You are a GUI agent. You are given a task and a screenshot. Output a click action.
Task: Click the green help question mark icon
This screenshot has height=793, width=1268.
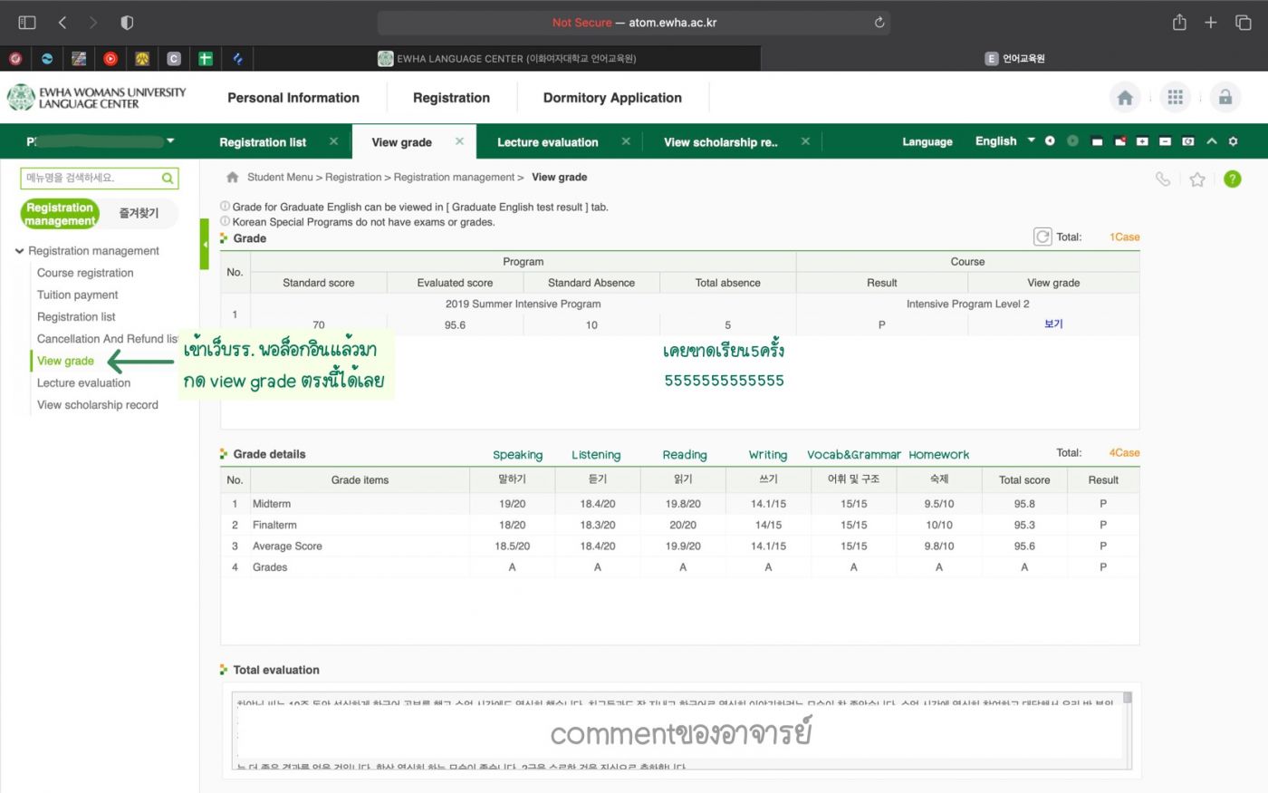pyautogui.click(x=1232, y=179)
